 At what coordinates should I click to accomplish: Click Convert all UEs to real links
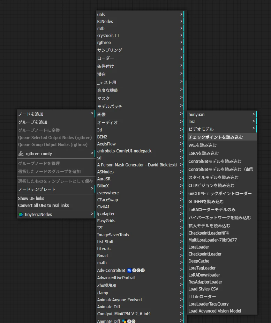(44, 206)
